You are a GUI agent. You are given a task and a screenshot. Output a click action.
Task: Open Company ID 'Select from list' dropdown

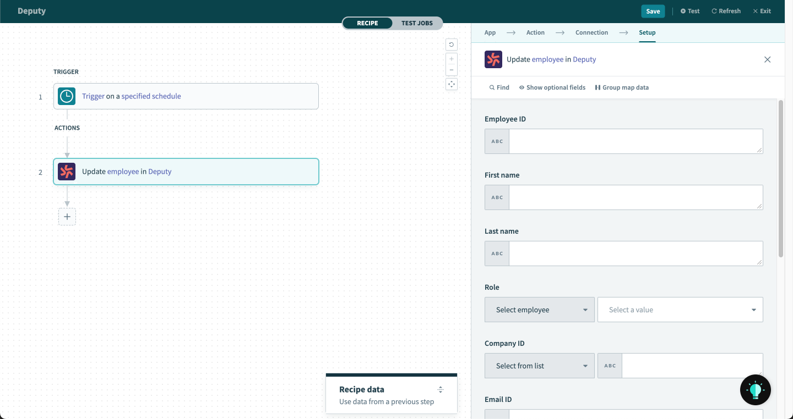click(539, 366)
